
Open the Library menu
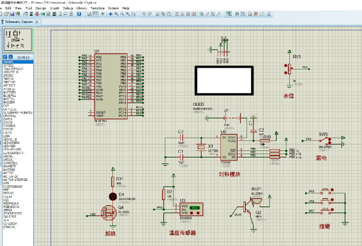point(82,8)
